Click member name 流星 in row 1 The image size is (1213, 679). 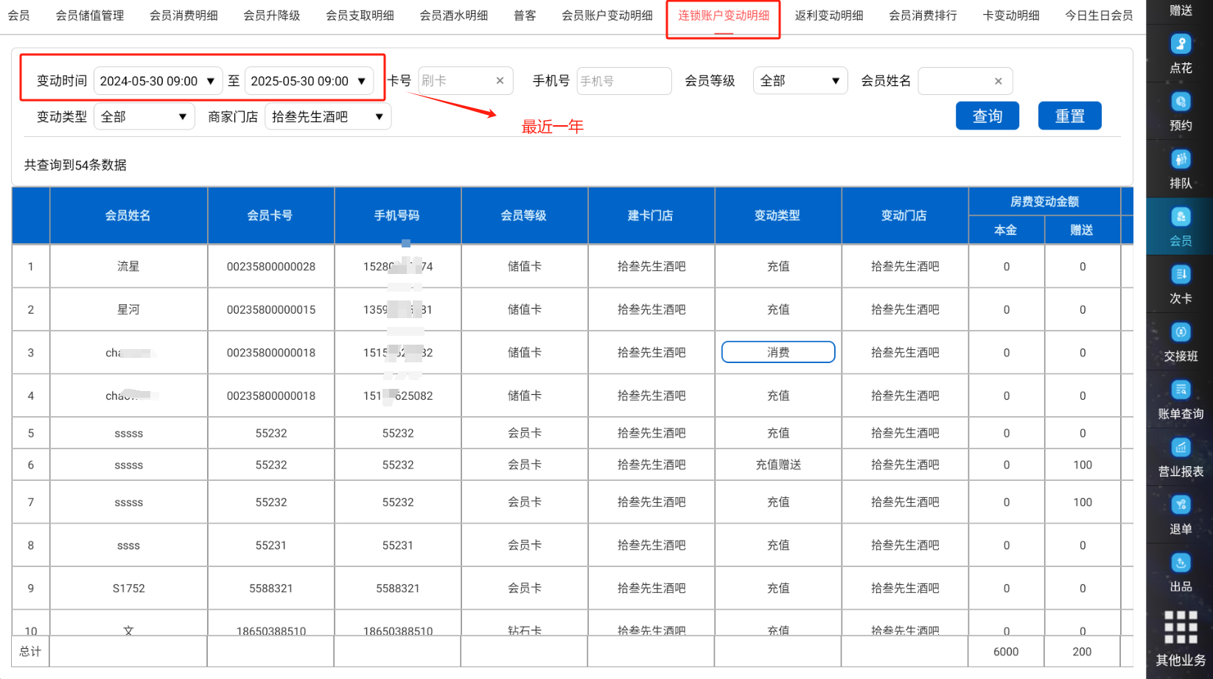click(128, 267)
